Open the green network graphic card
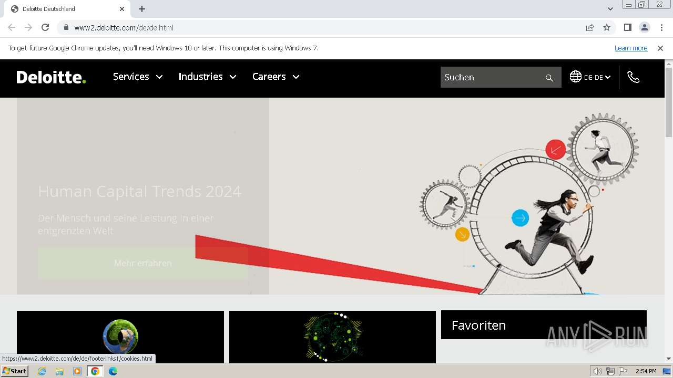This screenshot has width=673, height=378. pos(332,337)
